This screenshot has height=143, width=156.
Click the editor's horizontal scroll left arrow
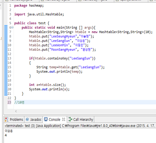pos(16,111)
